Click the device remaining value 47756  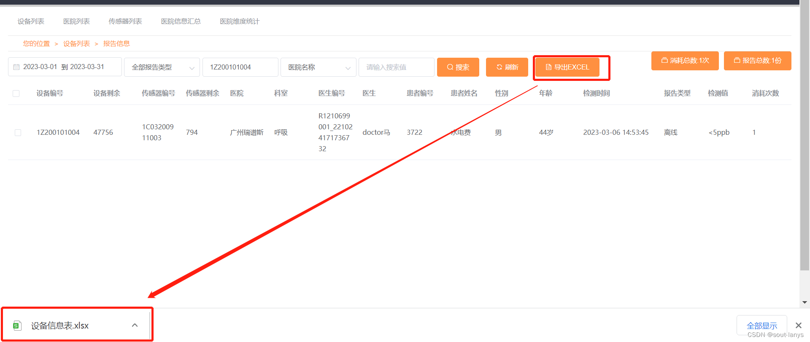(x=103, y=133)
